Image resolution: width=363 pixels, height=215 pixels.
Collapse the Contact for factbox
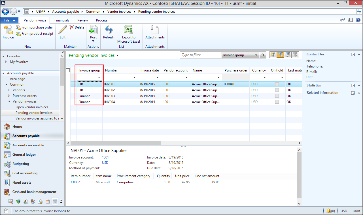point(359,54)
